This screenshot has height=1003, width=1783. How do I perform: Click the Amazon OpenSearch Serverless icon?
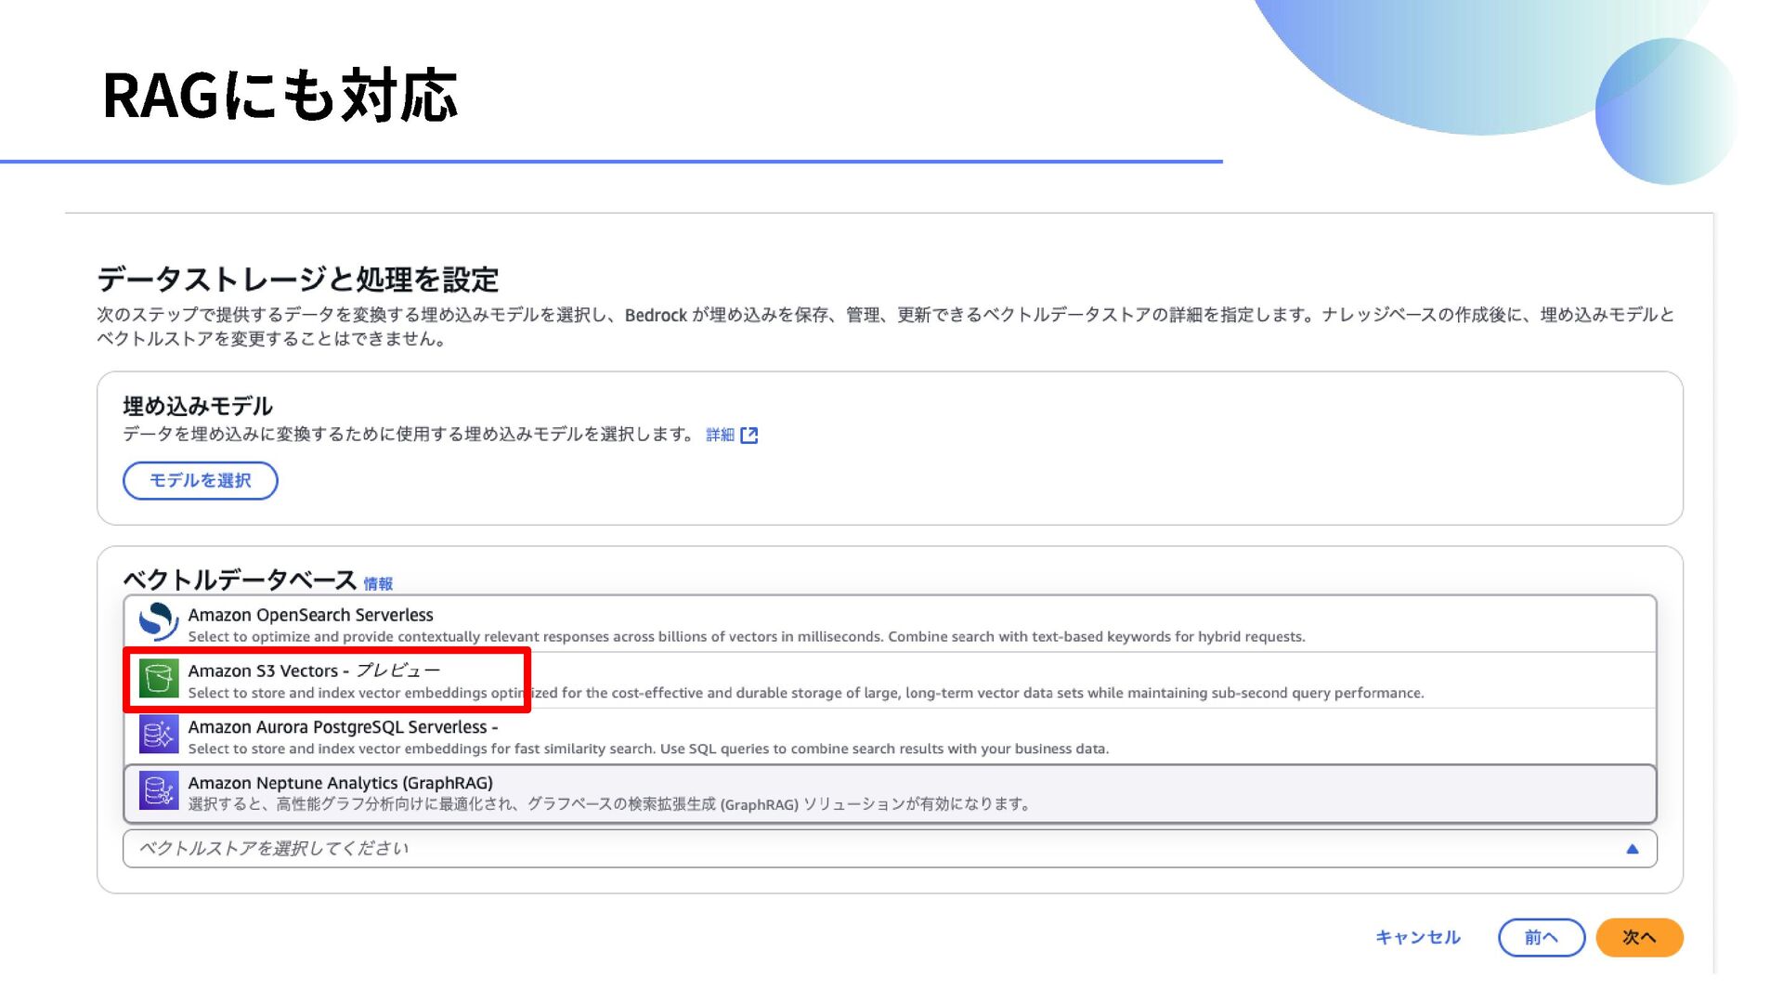point(159,622)
